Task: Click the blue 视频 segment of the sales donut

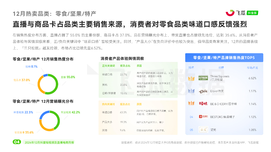Action: tap(46, 75)
